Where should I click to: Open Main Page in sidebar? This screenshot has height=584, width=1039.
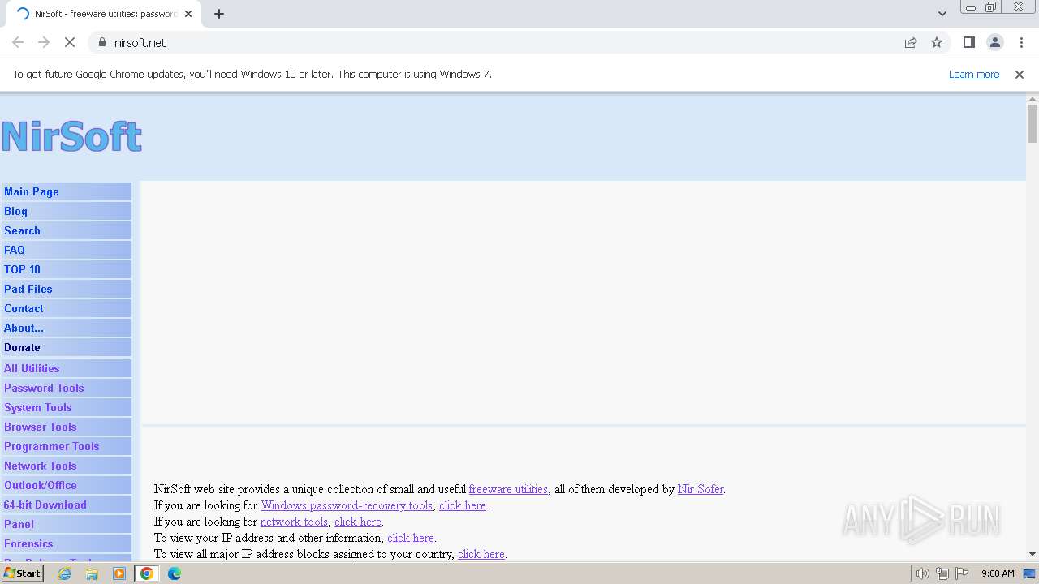point(66,191)
